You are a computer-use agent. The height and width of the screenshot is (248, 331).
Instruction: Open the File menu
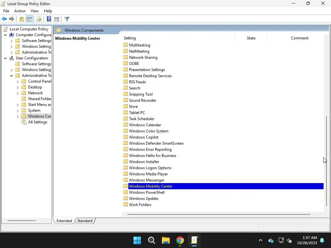click(x=6, y=11)
